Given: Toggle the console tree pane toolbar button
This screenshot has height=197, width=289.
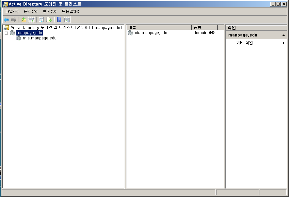Looking at the screenshot, I should (32, 20).
